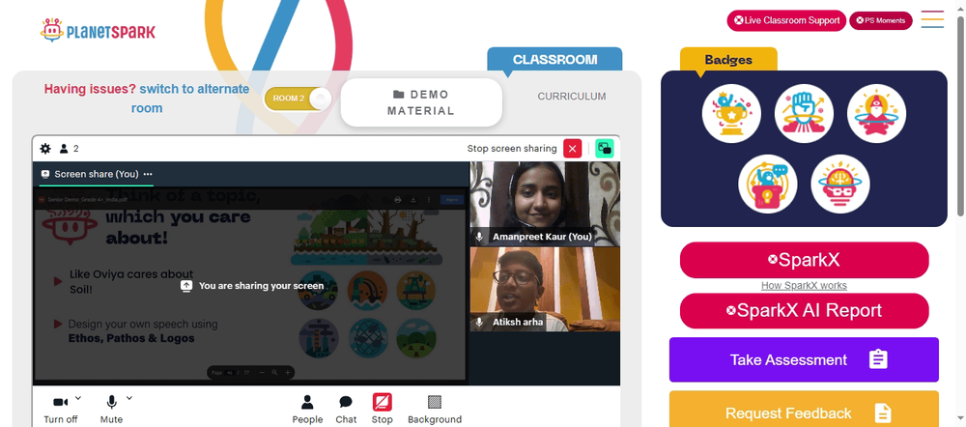Open DEMO MATERIAL folder
The height and width of the screenshot is (427, 966).
point(421,102)
